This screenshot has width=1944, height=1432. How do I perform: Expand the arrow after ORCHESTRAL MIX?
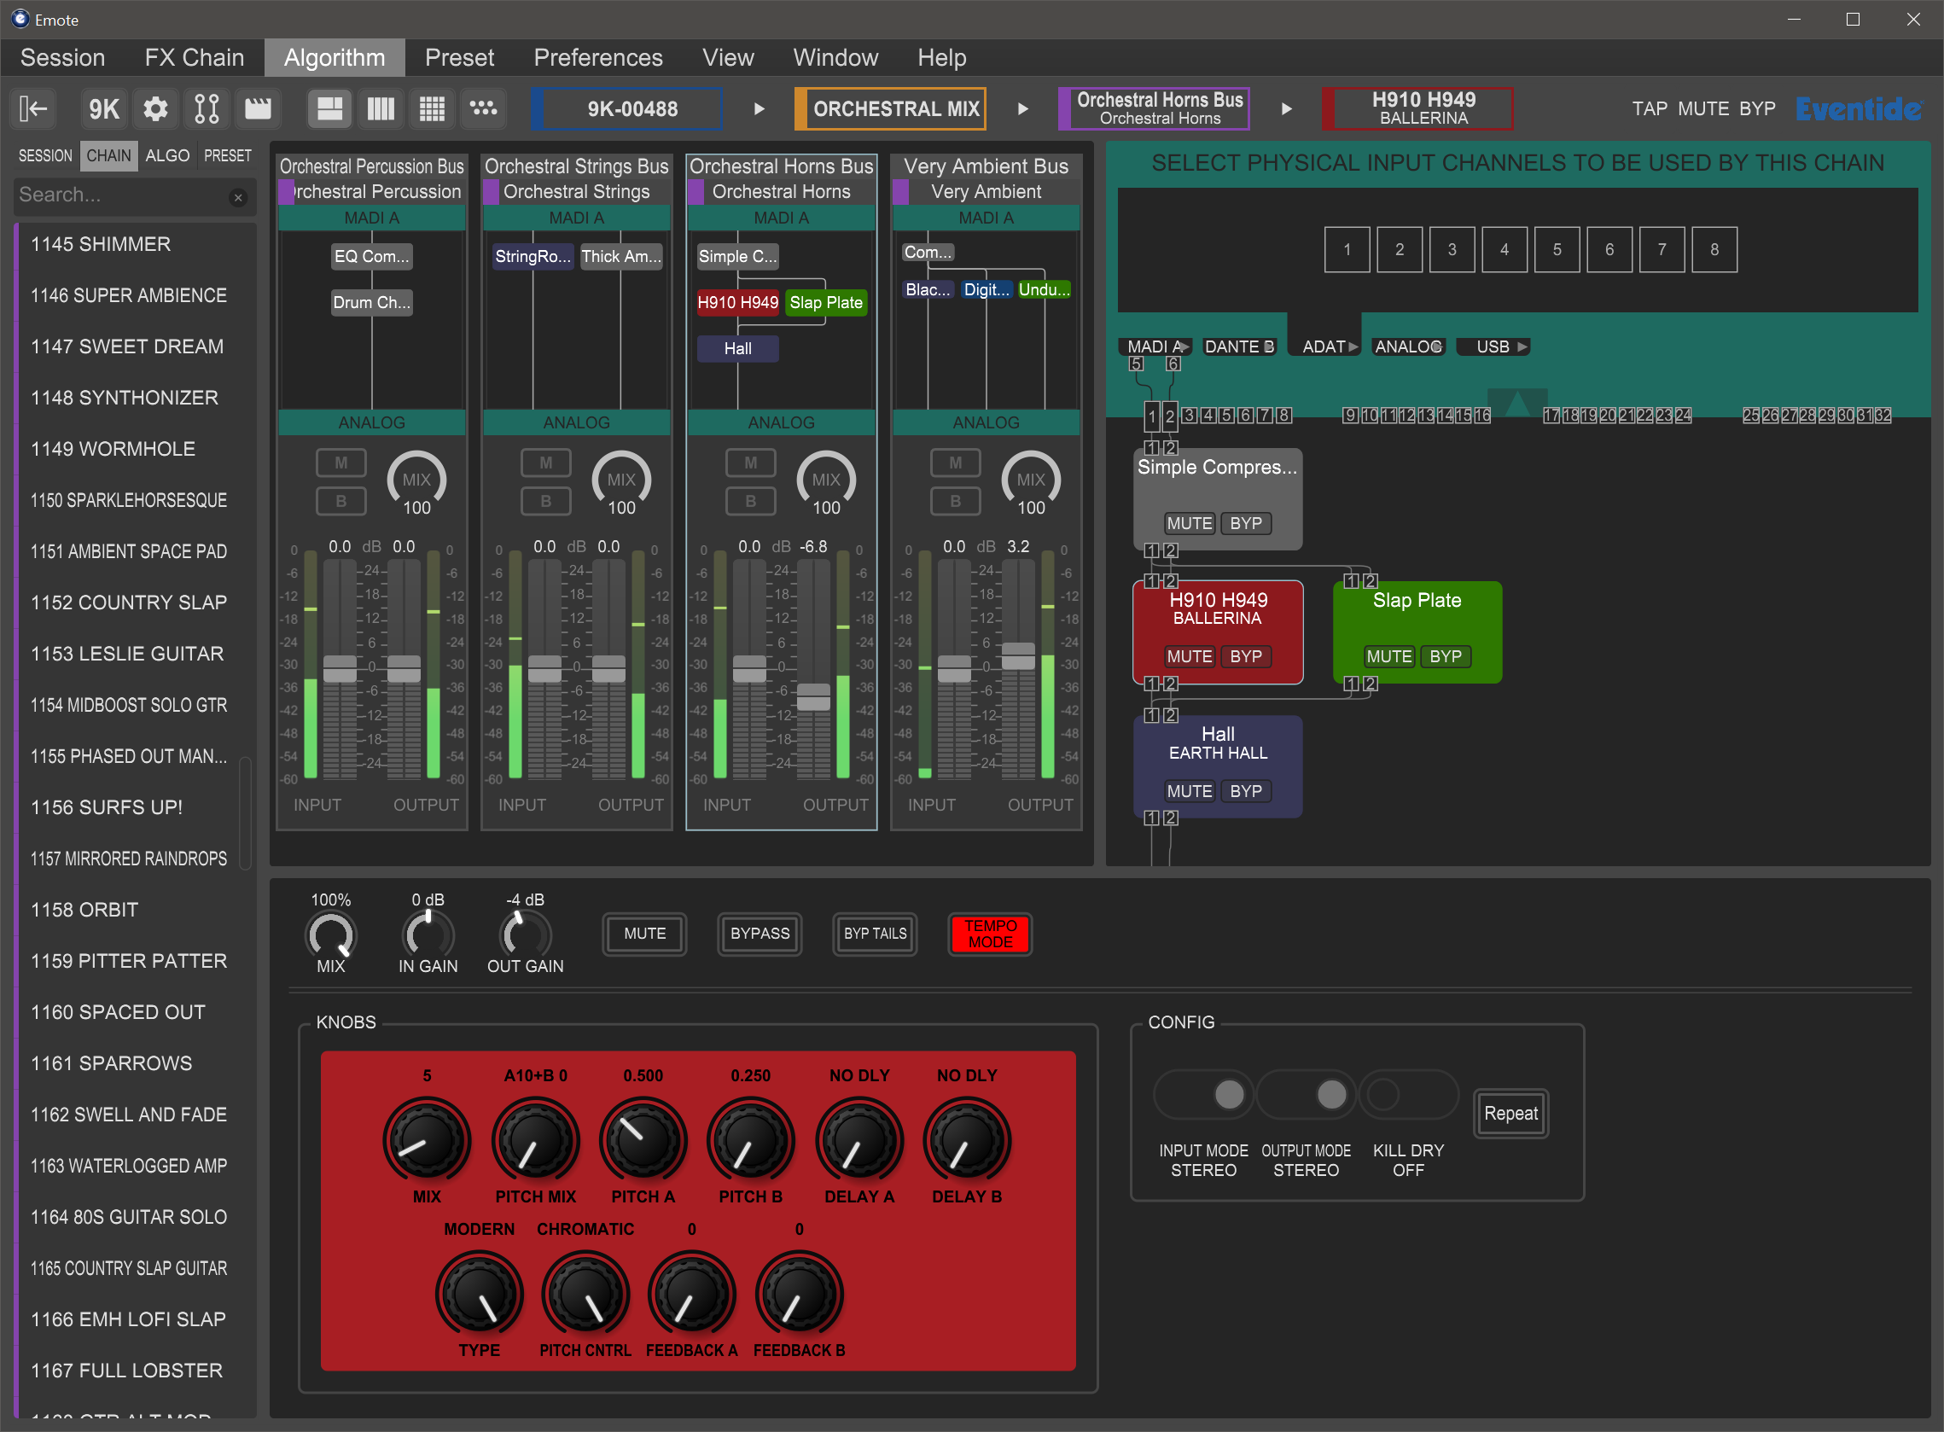[1022, 109]
